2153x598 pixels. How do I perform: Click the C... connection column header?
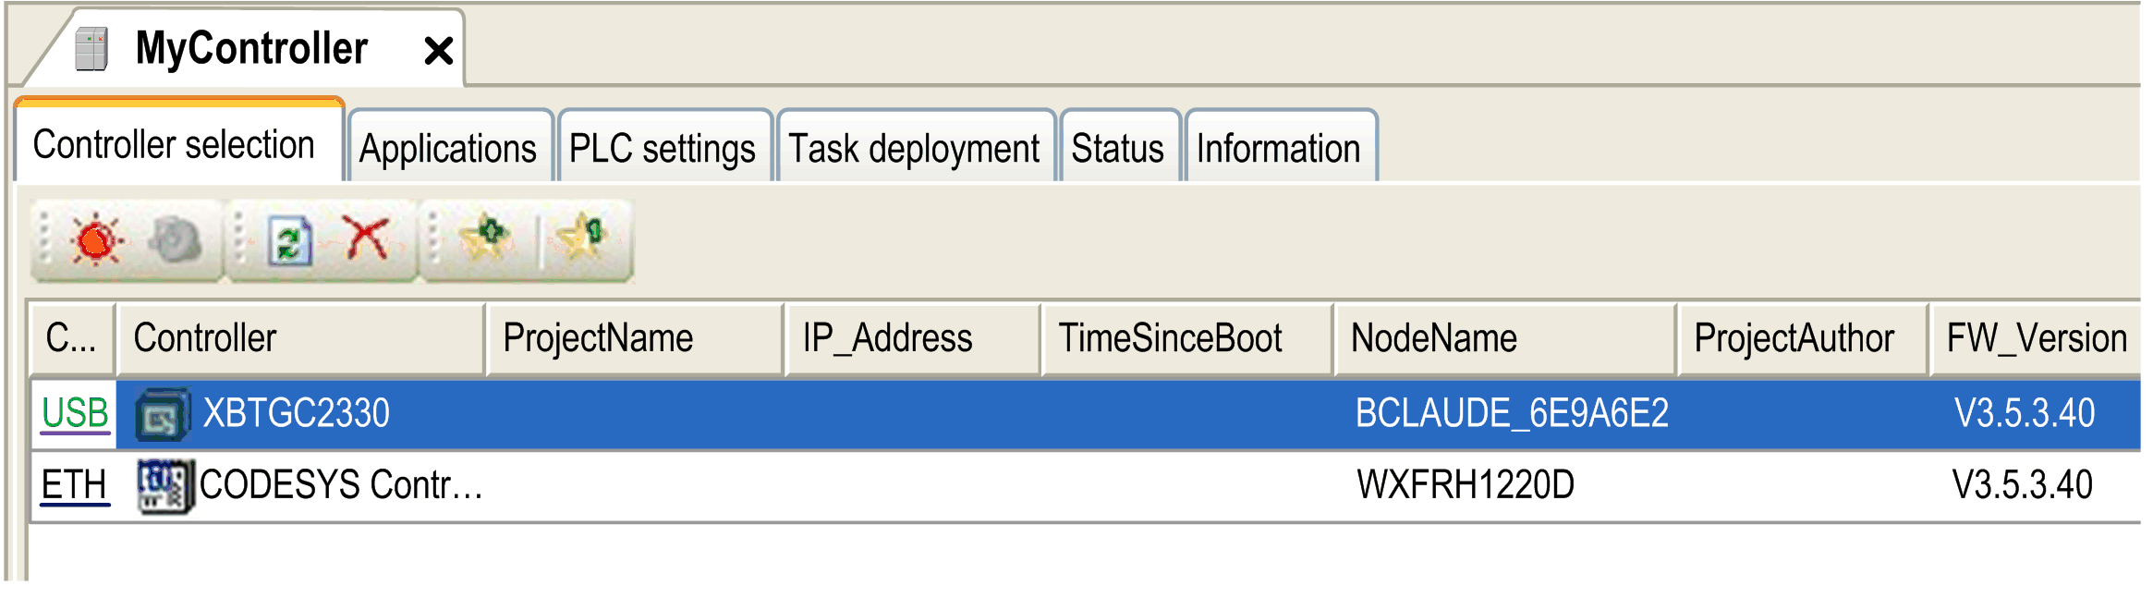(x=72, y=338)
